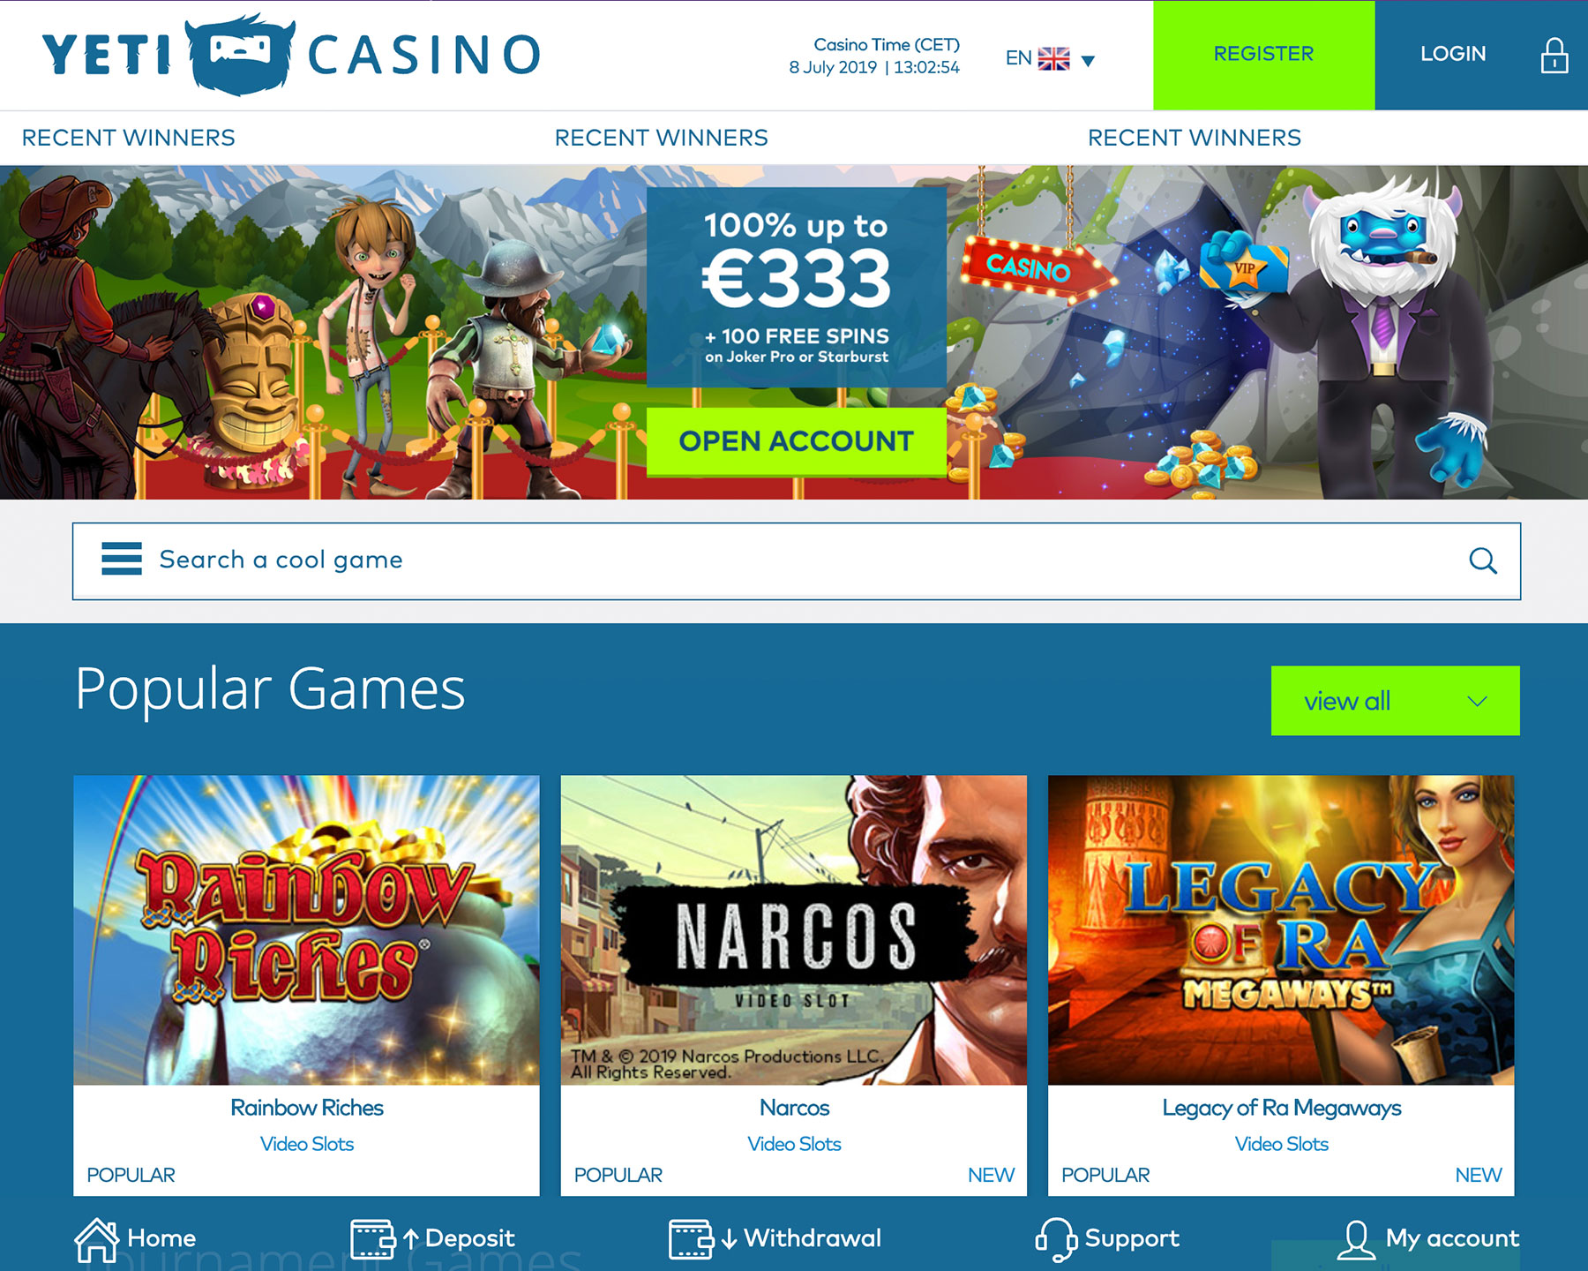
Task: Click the UK flag language icon
Action: [1053, 59]
